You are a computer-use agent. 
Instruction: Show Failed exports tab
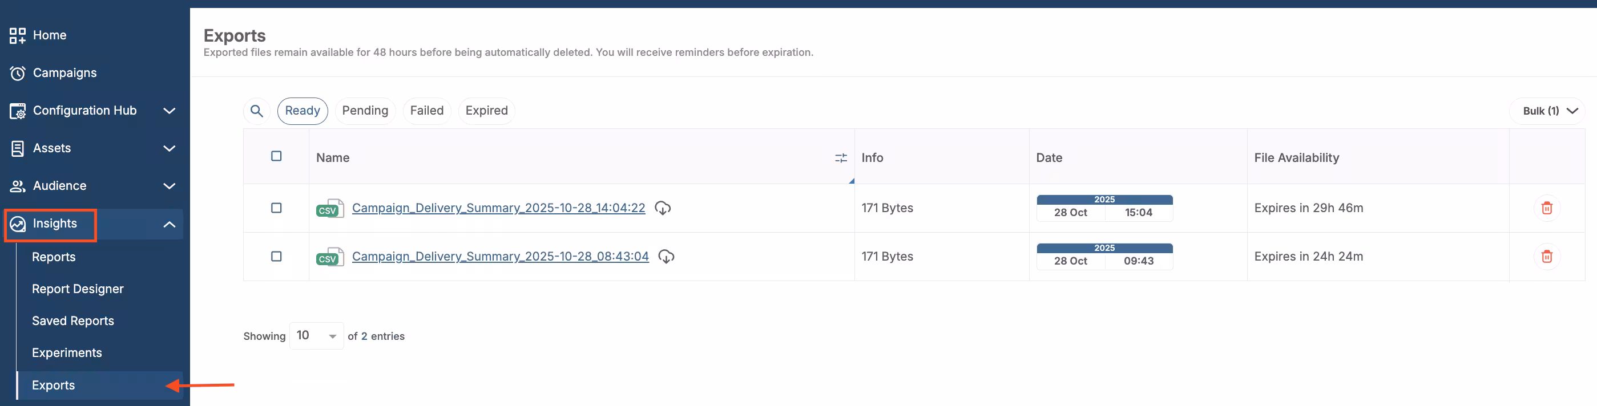point(426,111)
